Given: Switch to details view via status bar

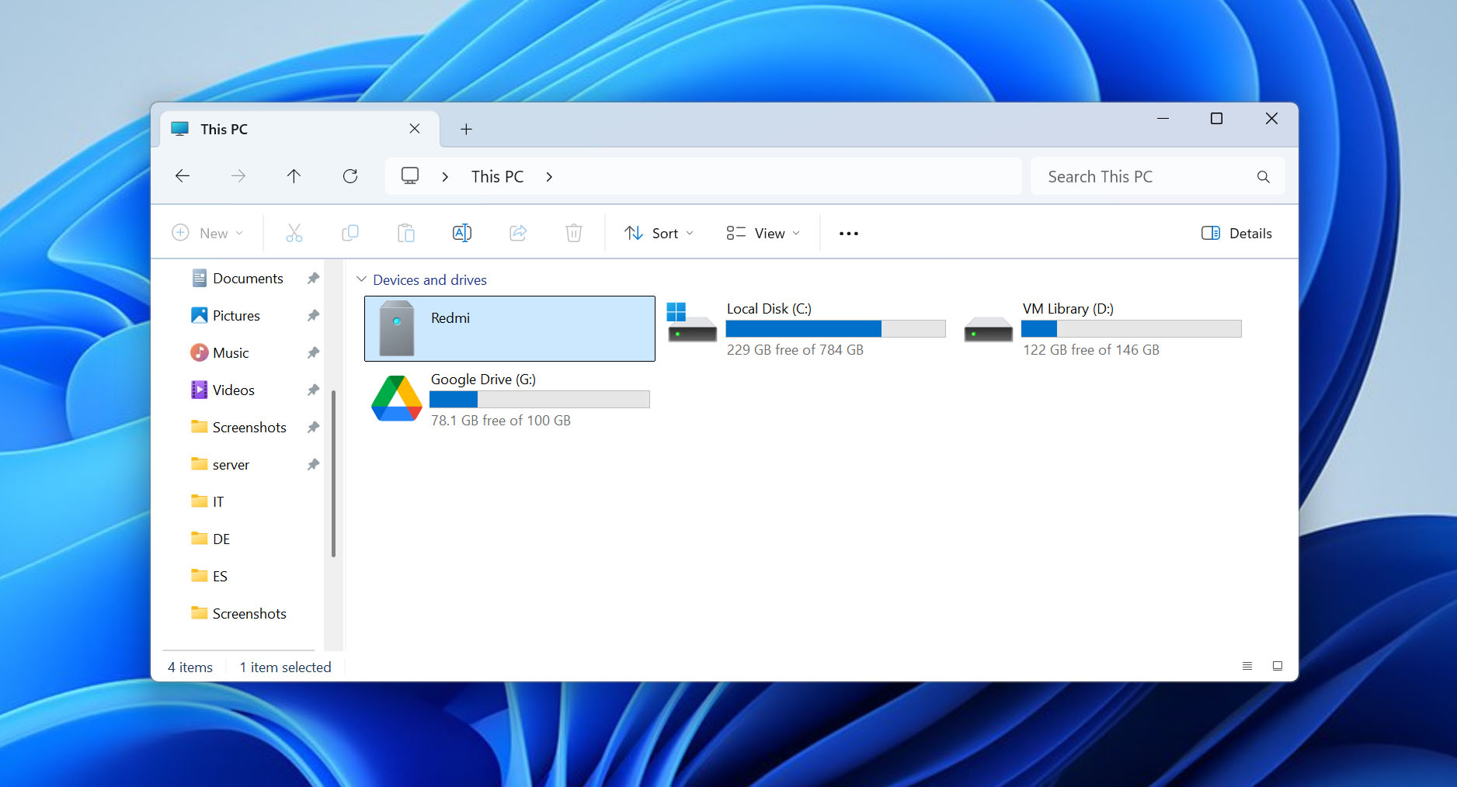Looking at the screenshot, I should pyautogui.click(x=1247, y=666).
